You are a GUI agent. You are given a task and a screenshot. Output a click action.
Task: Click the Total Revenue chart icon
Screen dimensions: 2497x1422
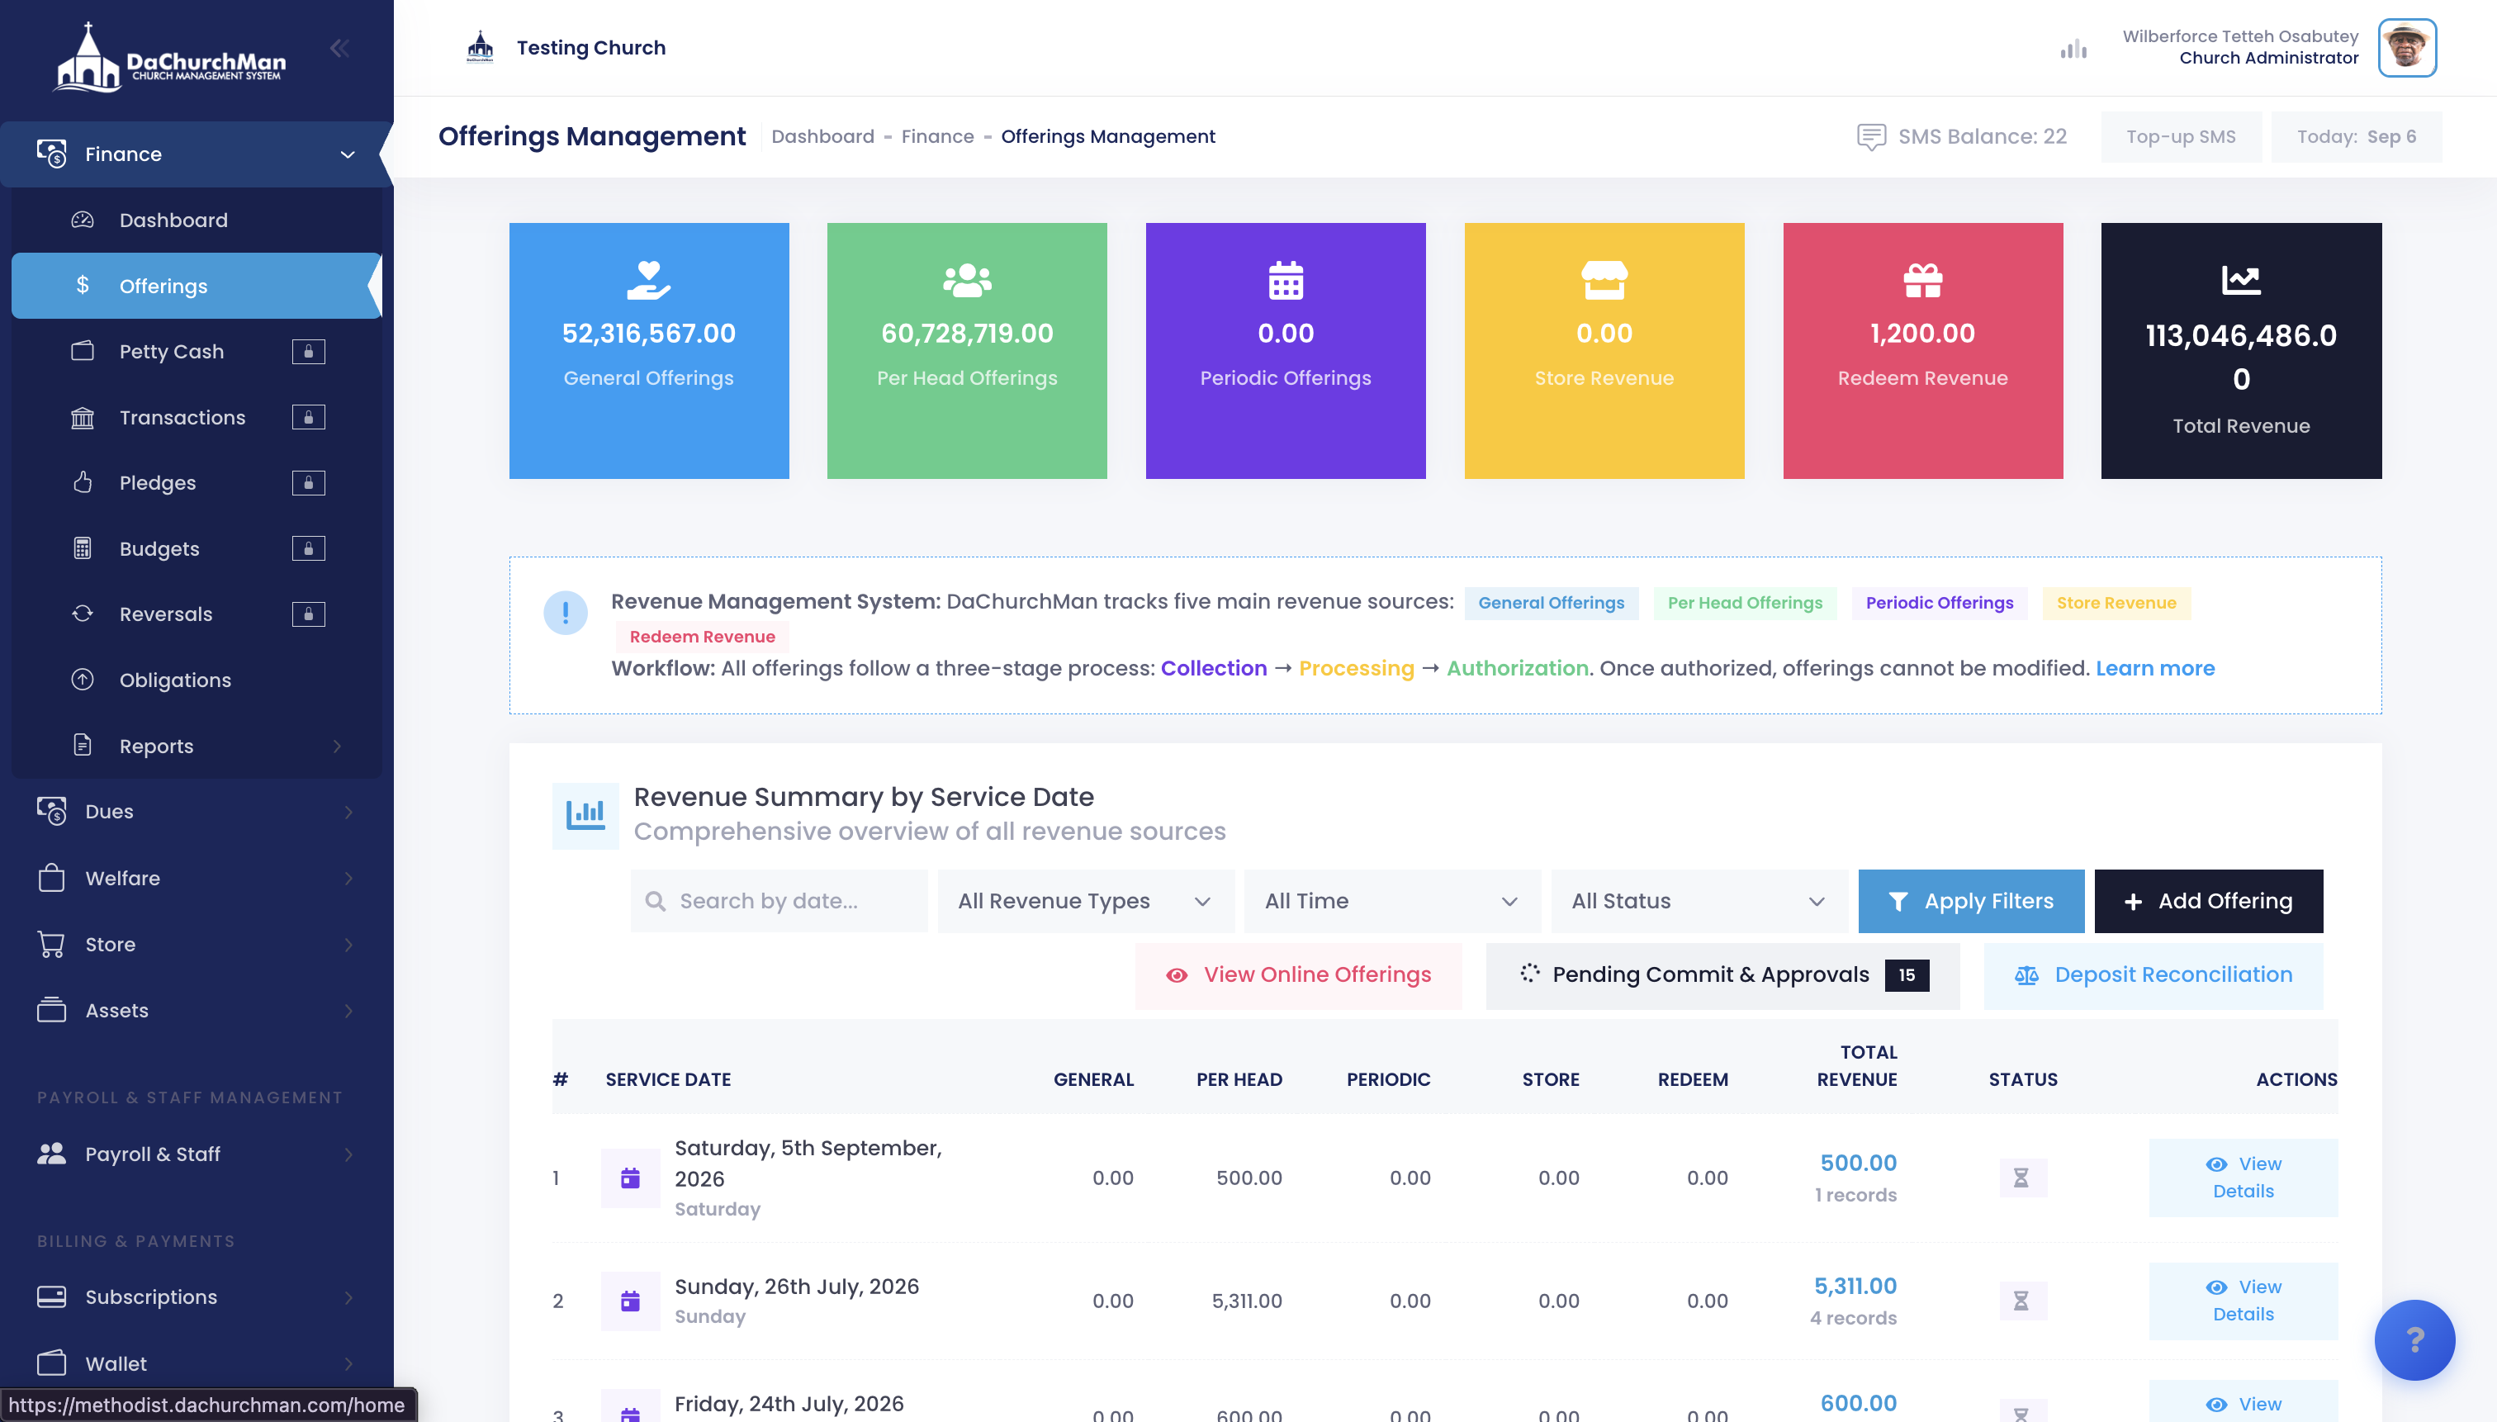[2240, 280]
